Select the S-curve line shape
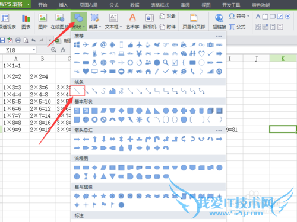The height and width of the screenshot is (222, 297). tap(103, 91)
